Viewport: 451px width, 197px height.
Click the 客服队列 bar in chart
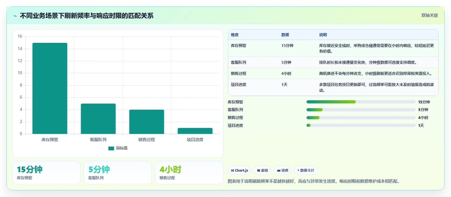click(x=98, y=119)
